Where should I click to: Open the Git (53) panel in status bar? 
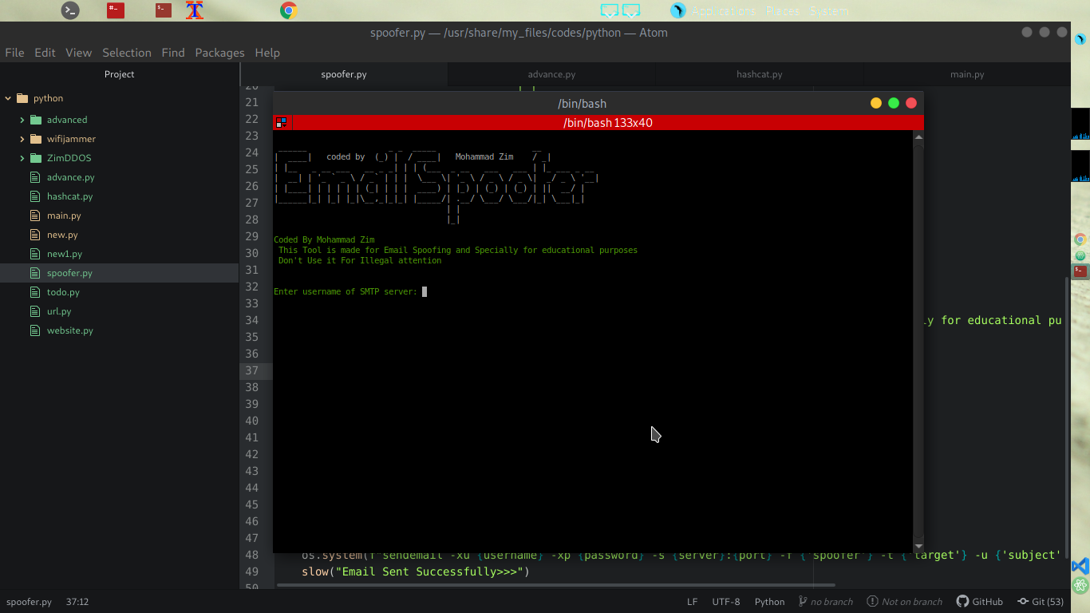click(x=1041, y=601)
